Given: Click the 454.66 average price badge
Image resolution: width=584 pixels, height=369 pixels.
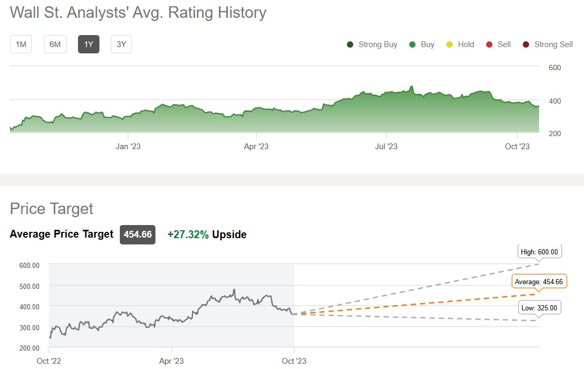Looking at the screenshot, I should (x=138, y=234).
